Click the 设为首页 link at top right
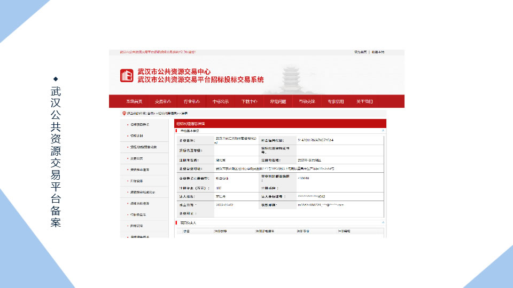This screenshot has width=513, height=288. pos(360,52)
